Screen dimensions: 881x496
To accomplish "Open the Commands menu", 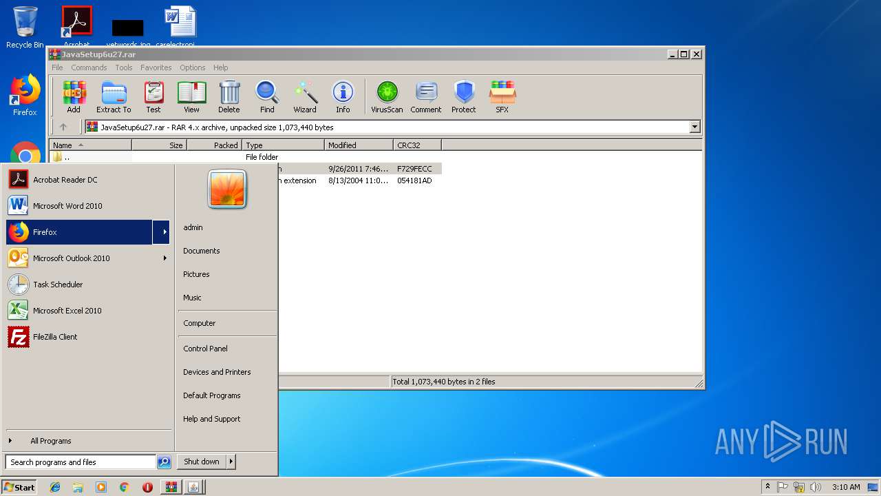I will (x=89, y=68).
